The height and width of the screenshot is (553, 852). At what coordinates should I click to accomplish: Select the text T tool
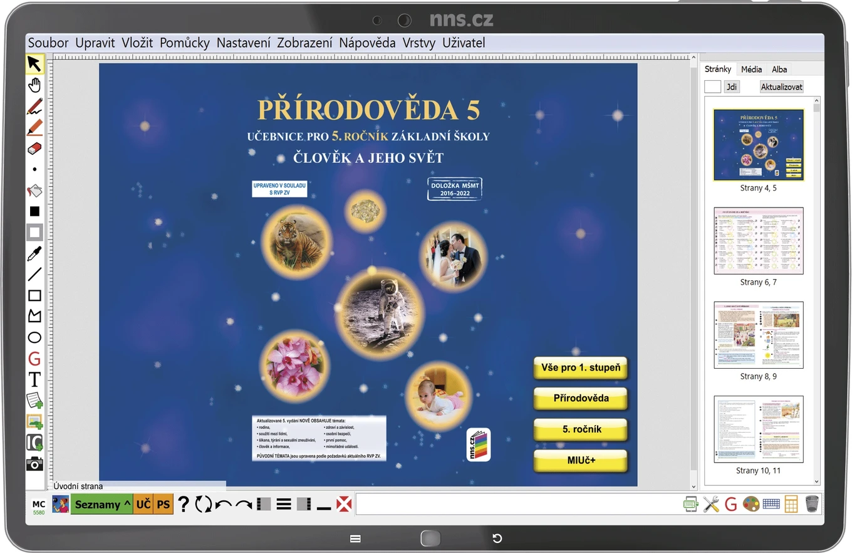point(34,379)
